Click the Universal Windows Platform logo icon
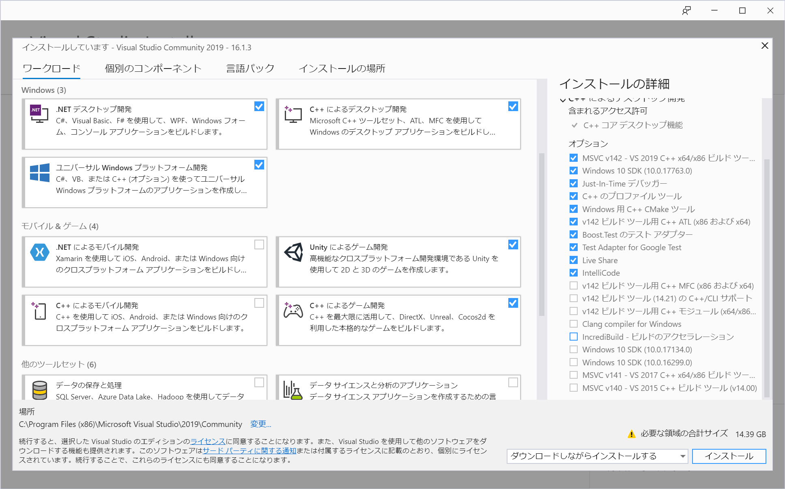This screenshot has height=489, width=785. click(40, 173)
